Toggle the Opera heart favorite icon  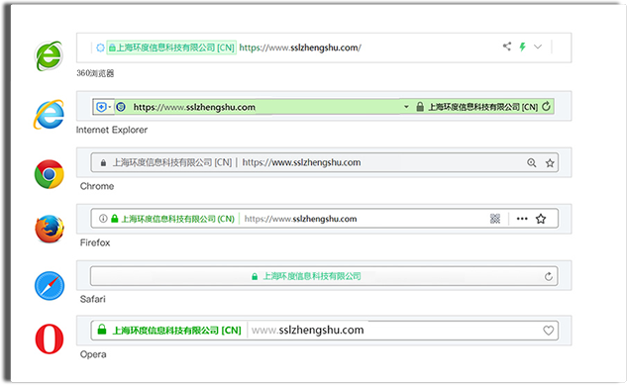point(548,331)
